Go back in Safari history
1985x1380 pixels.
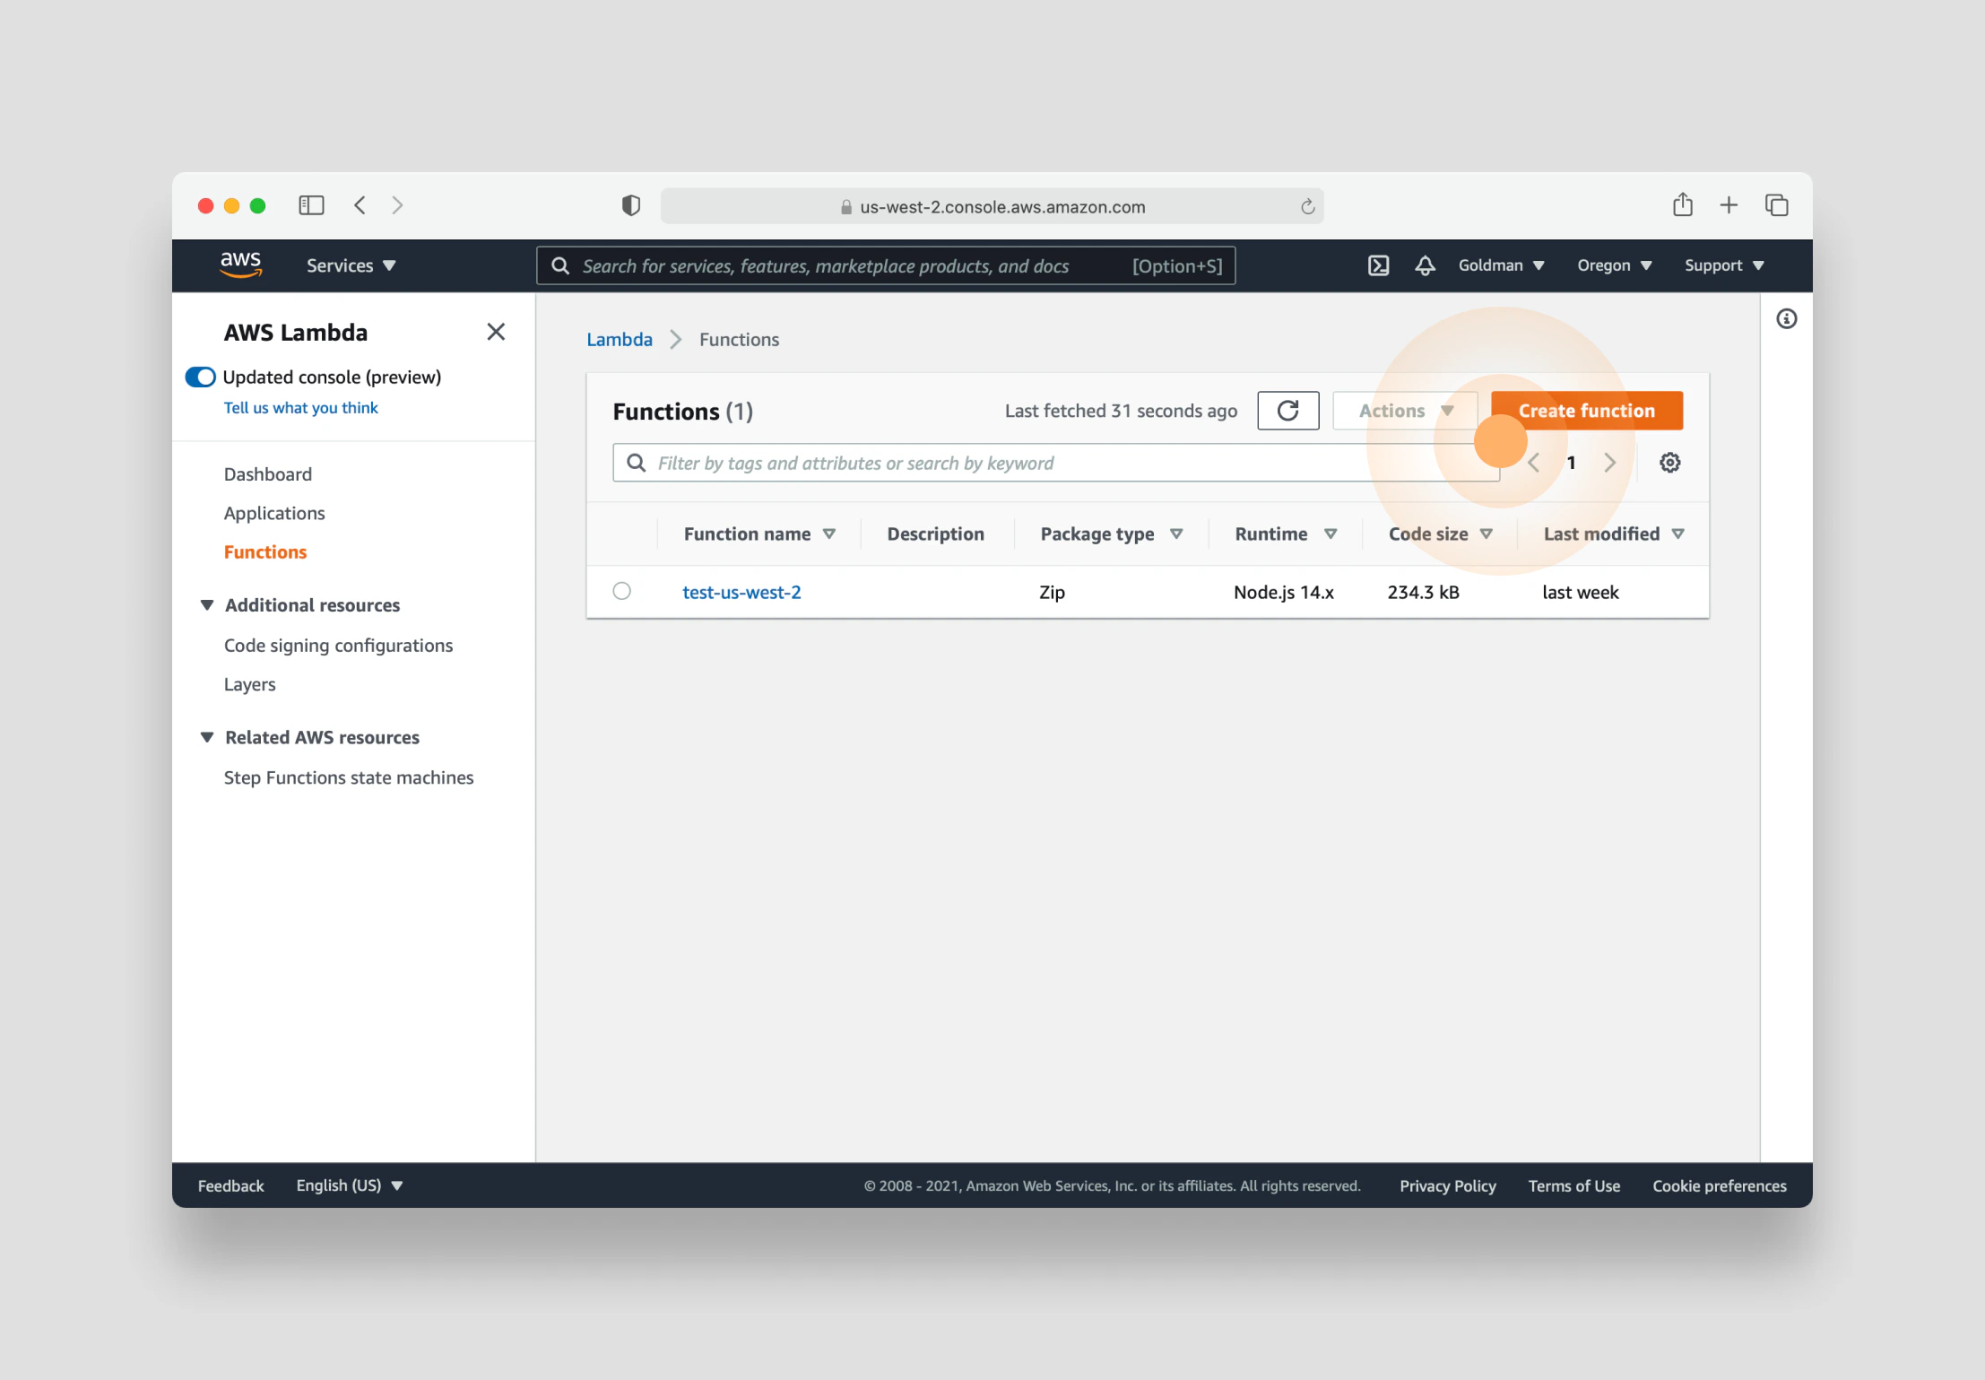click(x=360, y=205)
